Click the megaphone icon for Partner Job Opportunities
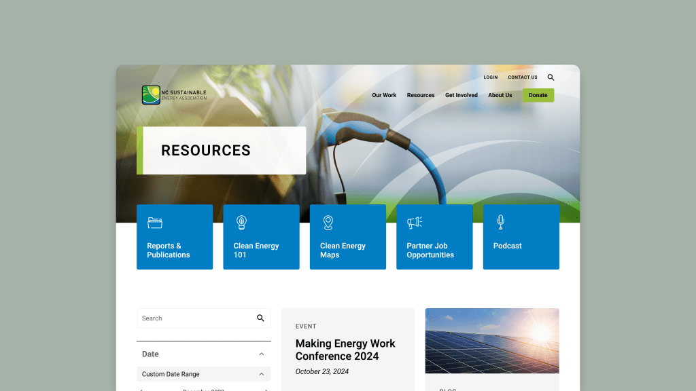This screenshot has height=391, width=696. point(415,223)
